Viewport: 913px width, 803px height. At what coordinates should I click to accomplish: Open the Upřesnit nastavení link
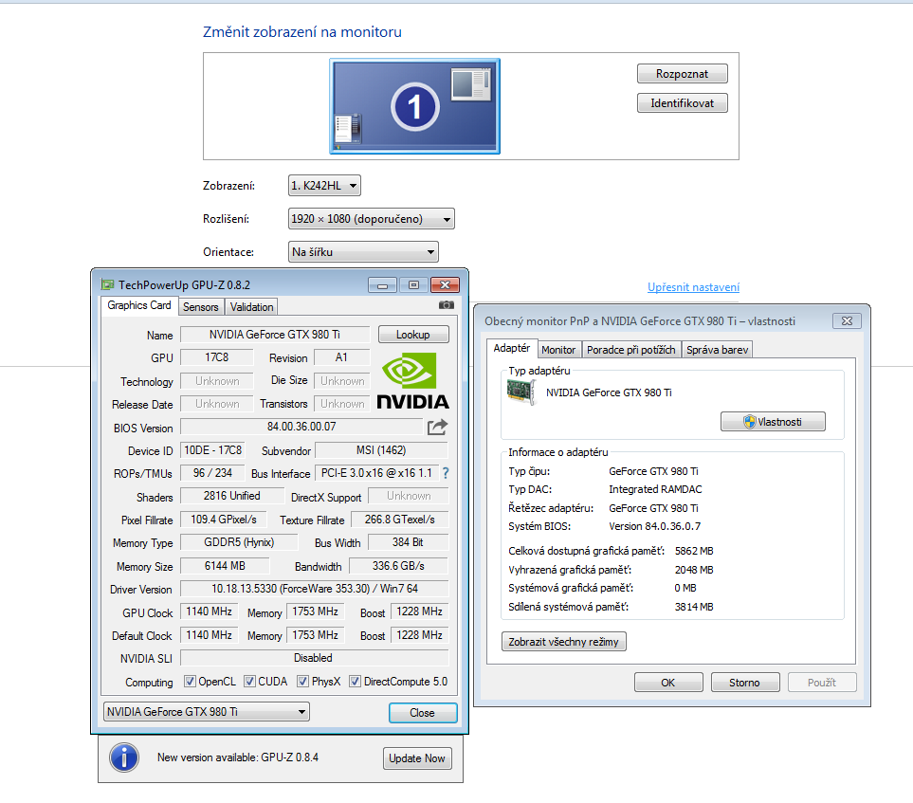693,287
